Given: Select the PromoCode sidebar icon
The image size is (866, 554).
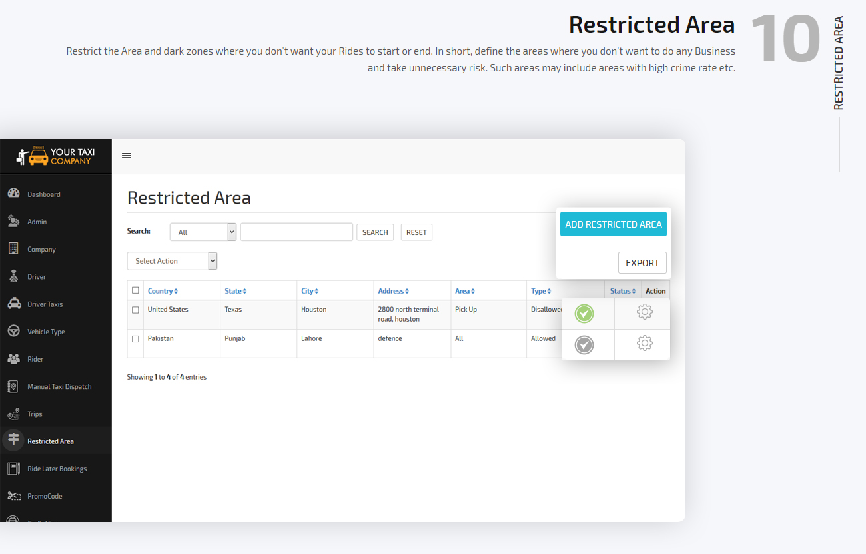Looking at the screenshot, I should 15,495.
